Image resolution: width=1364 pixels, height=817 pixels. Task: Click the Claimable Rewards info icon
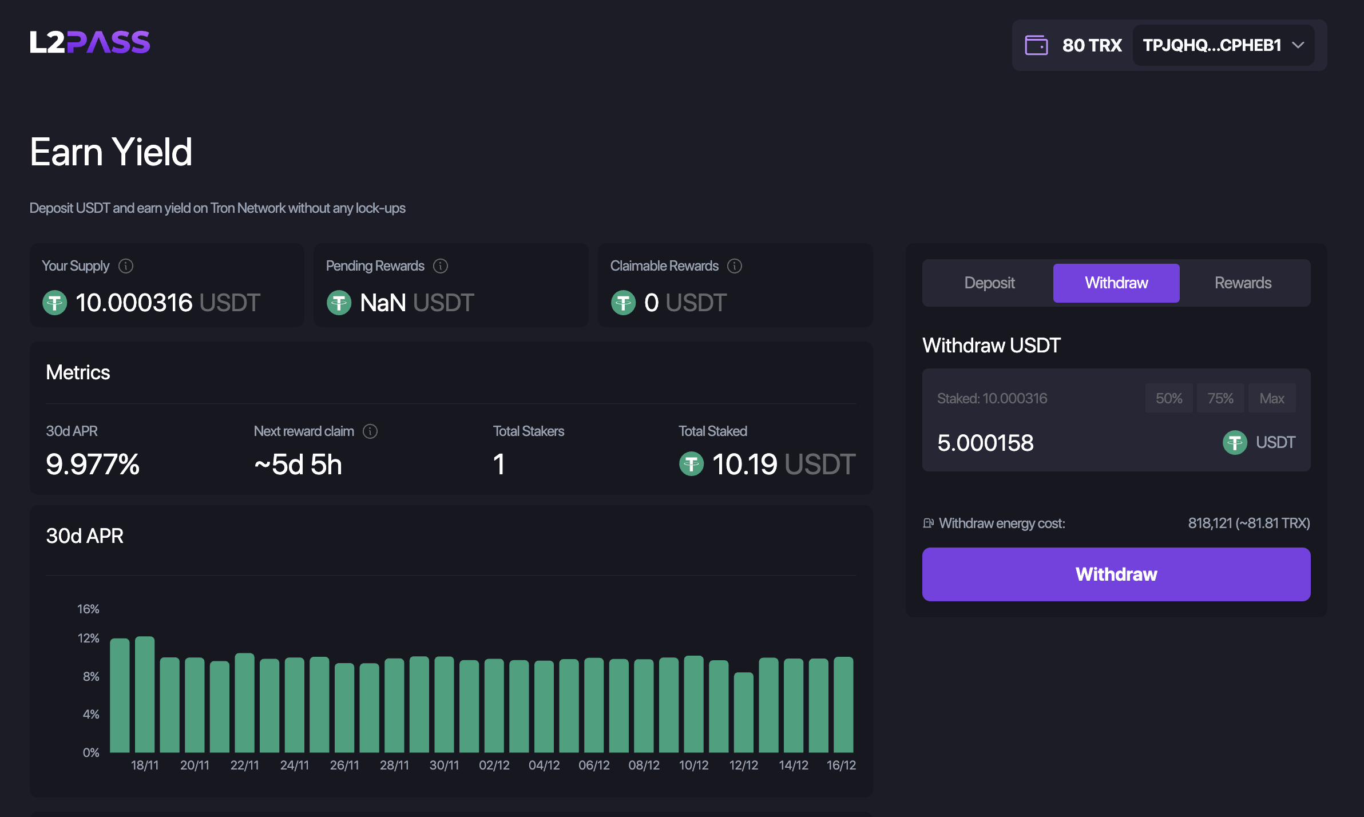point(735,265)
